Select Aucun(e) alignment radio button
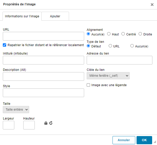 click(88, 34)
